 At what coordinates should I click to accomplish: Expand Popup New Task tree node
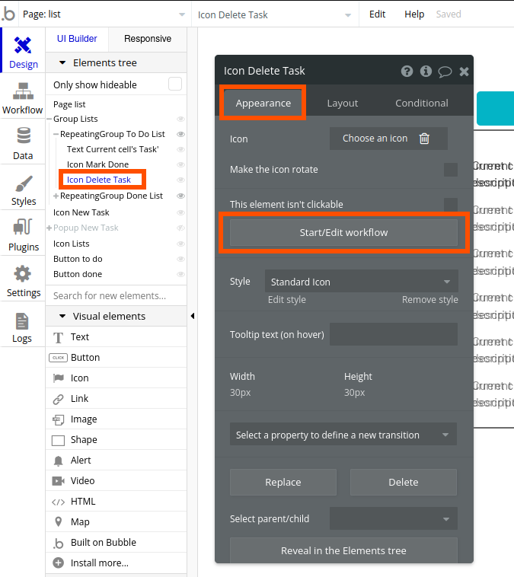(49, 228)
